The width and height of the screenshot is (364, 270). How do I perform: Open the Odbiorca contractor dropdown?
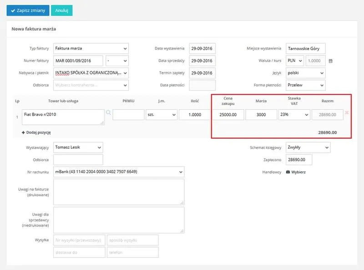coord(91,85)
